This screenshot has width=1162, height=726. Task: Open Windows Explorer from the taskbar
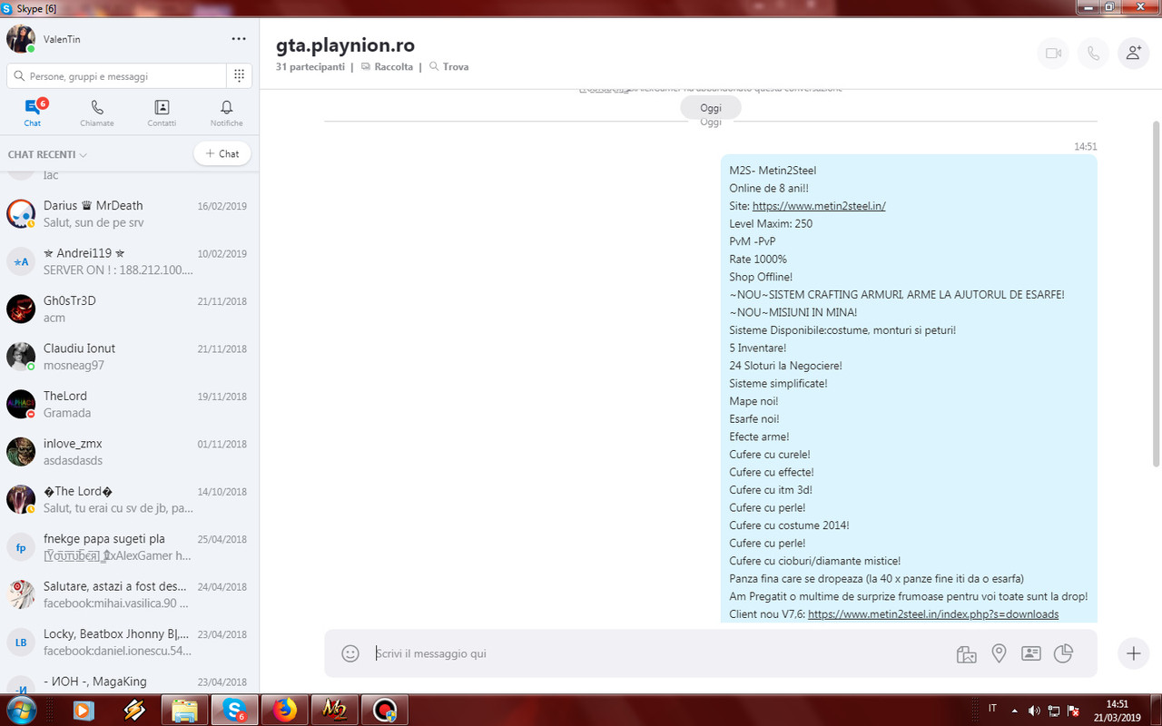[184, 710]
